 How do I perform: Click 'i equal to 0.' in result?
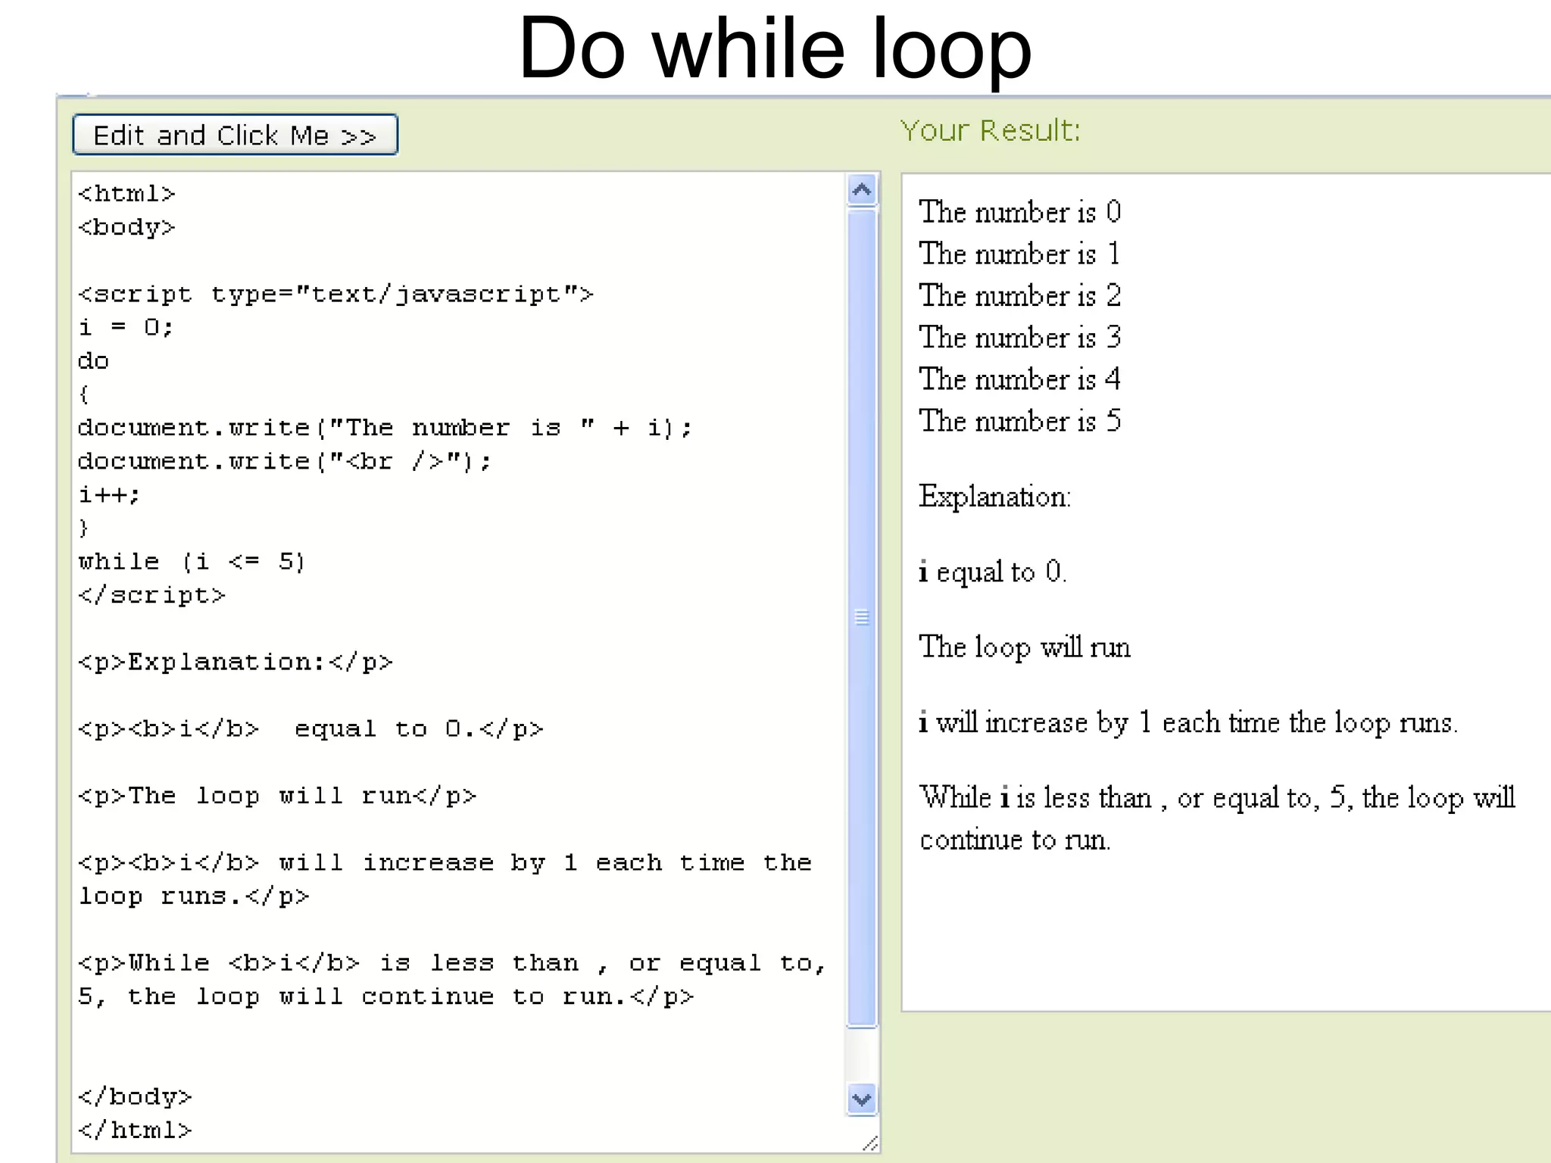tap(993, 572)
